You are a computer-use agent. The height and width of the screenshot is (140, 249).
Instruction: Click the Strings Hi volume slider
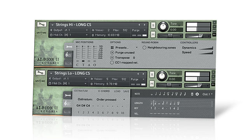(198, 36)
